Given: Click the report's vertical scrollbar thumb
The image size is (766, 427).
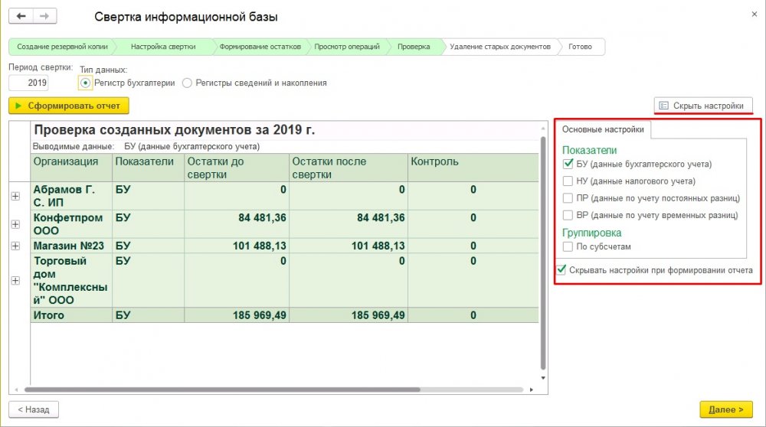Looking at the screenshot, I should pyautogui.click(x=543, y=253).
